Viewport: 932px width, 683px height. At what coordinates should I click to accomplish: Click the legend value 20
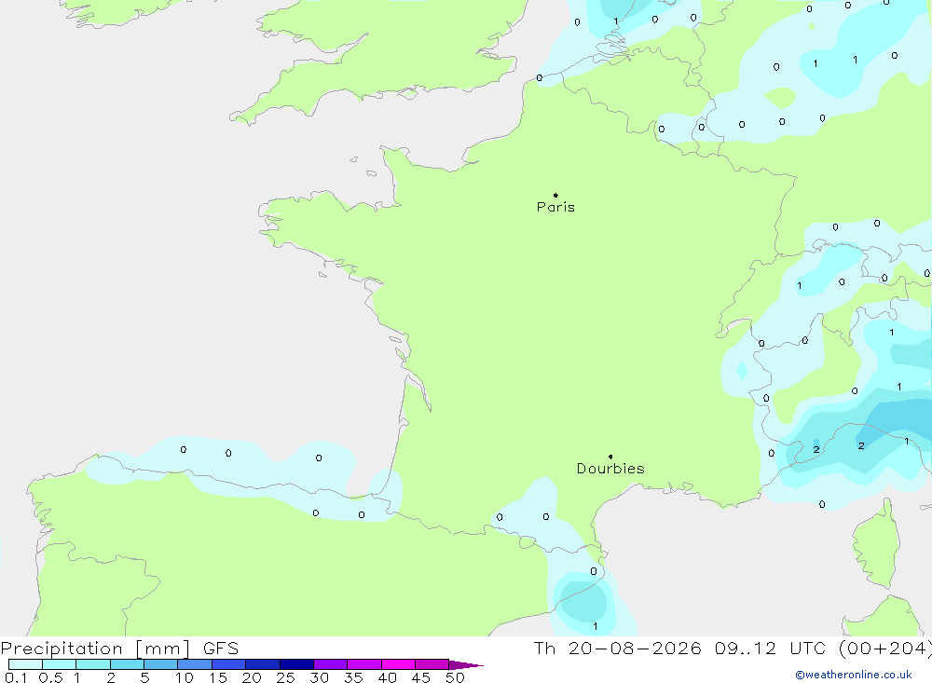pyautogui.click(x=252, y=677)
